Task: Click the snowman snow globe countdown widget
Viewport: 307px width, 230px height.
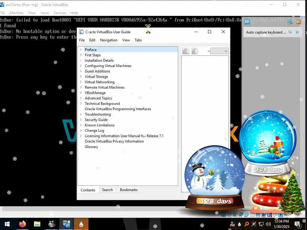Action: click(215, 178)
